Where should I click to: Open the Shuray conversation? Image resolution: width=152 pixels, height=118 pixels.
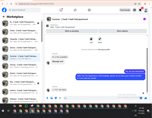[21, 66]
